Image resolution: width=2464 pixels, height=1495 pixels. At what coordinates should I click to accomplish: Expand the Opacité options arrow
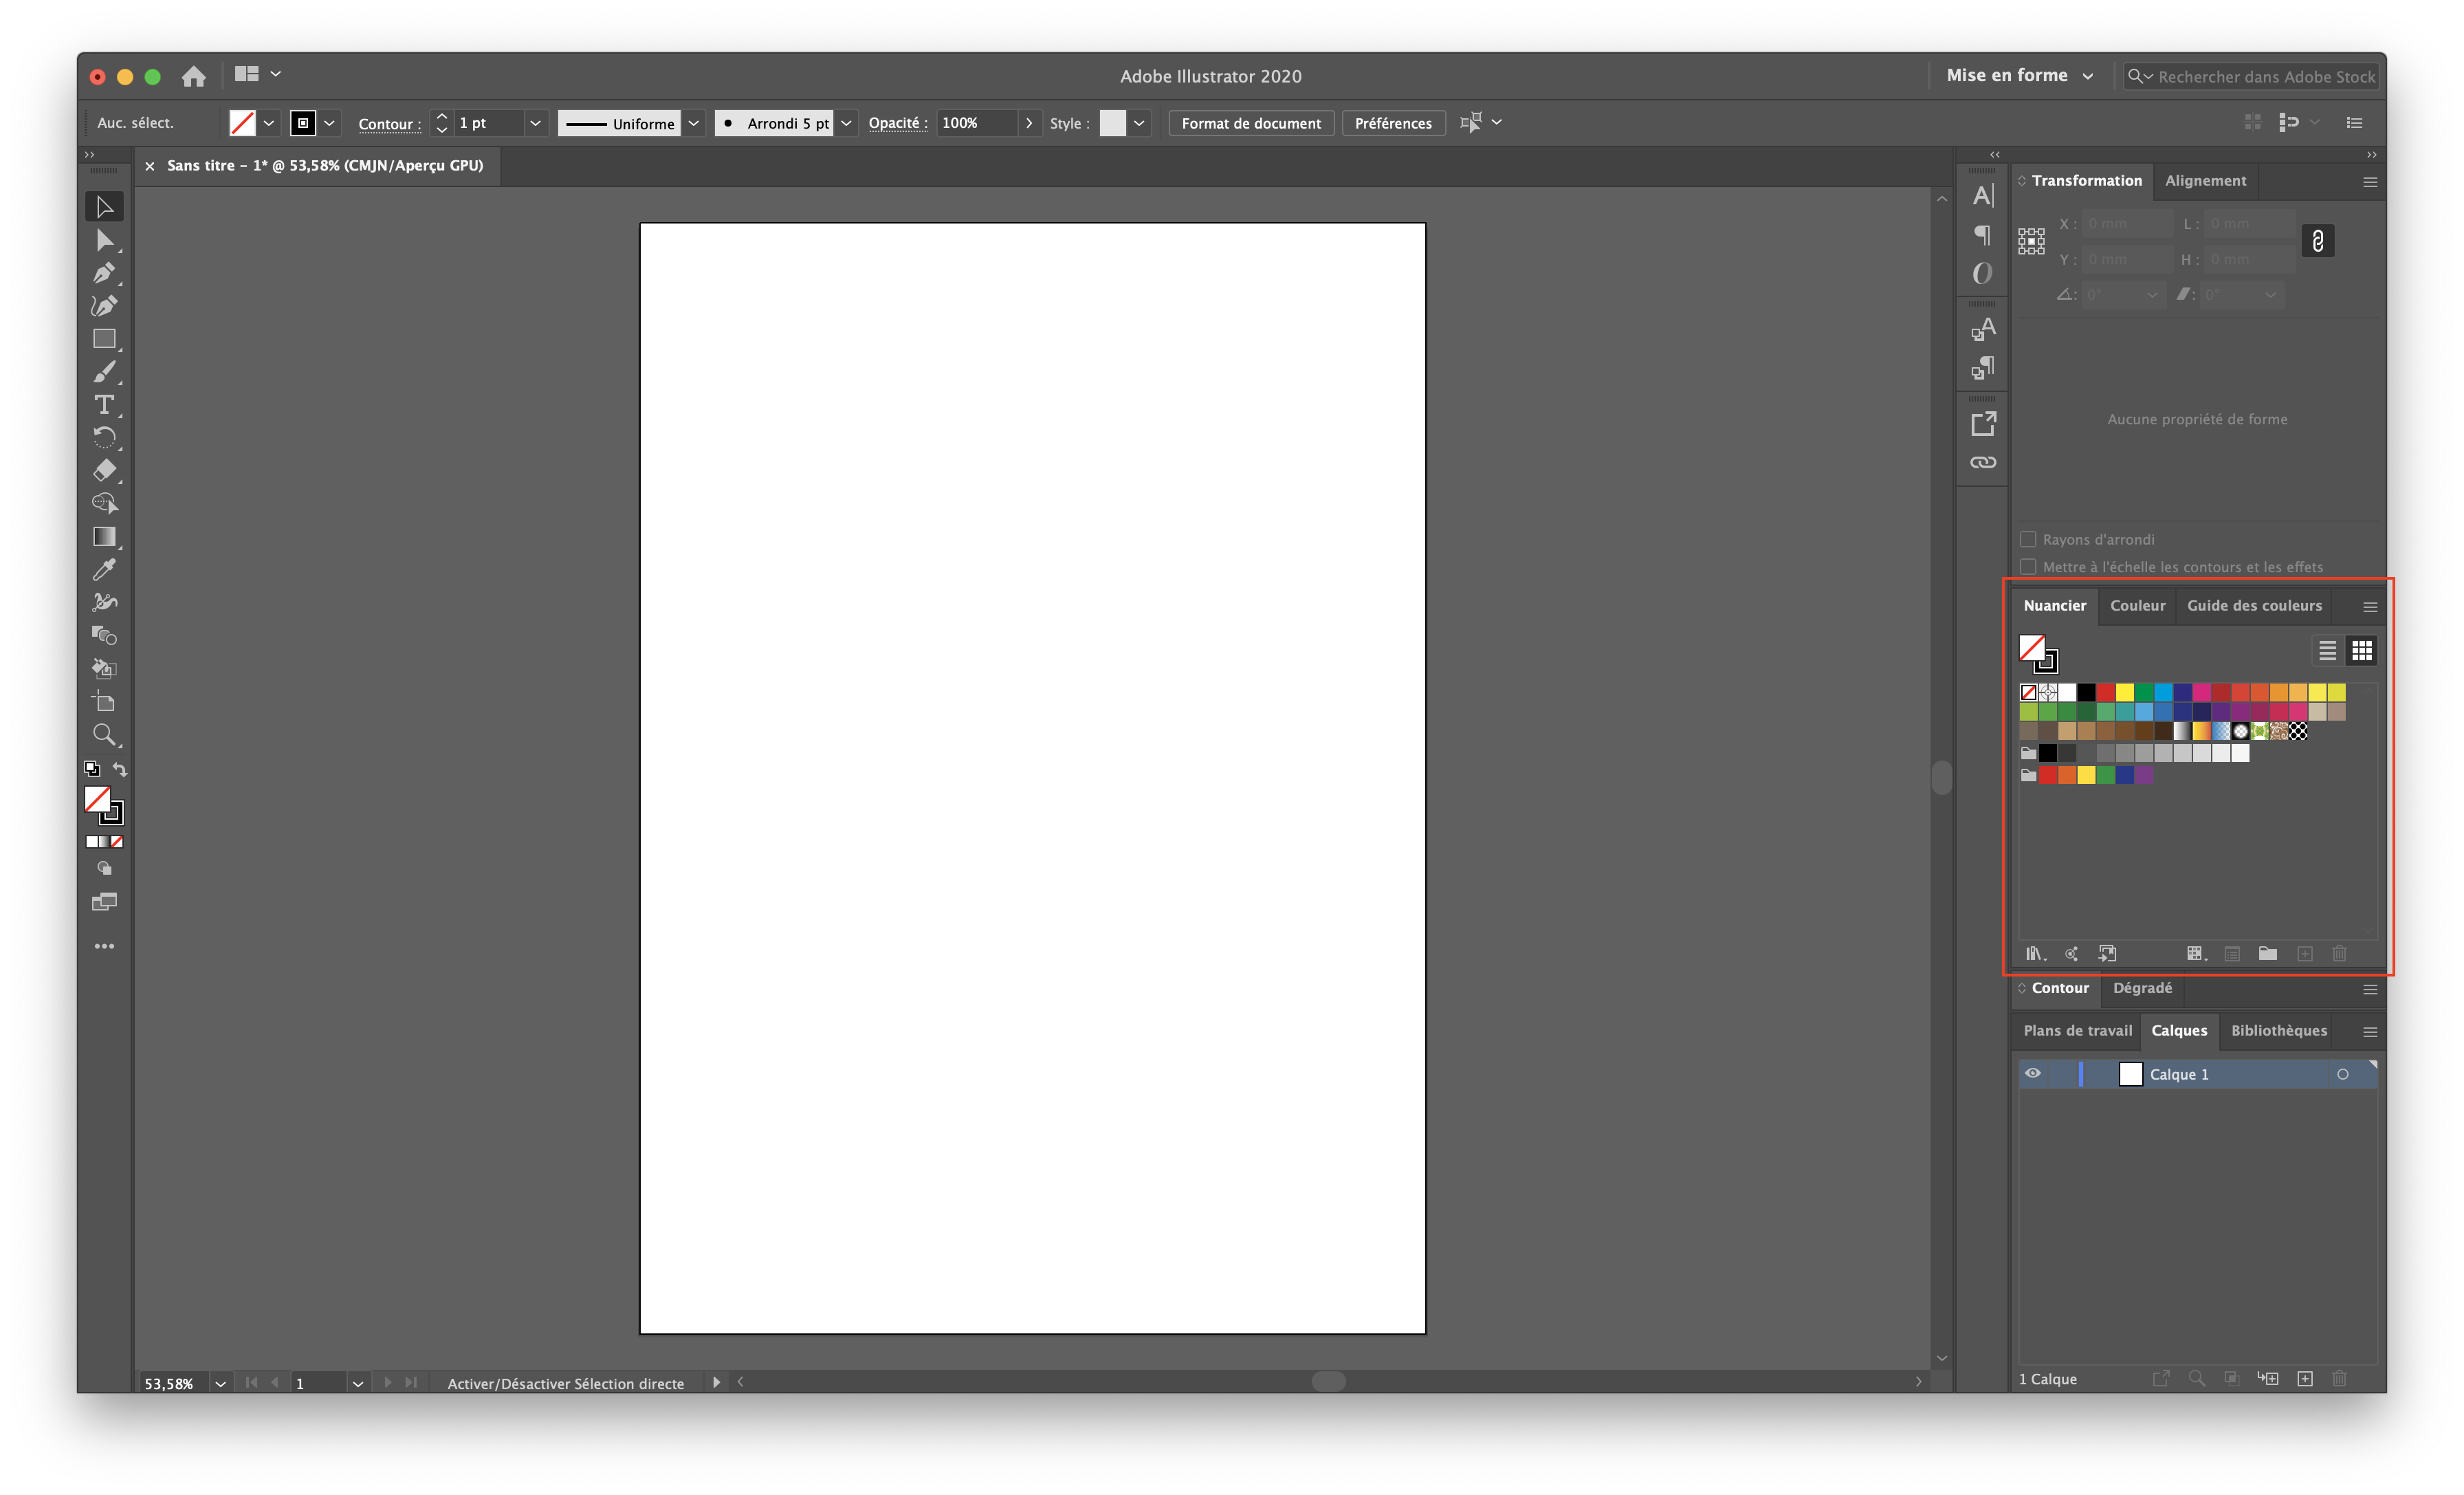pyautogui.click(x=1029, y=123)
